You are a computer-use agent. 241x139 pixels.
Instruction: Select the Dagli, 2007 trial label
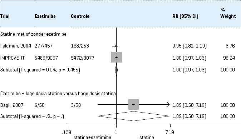point(12,105)
